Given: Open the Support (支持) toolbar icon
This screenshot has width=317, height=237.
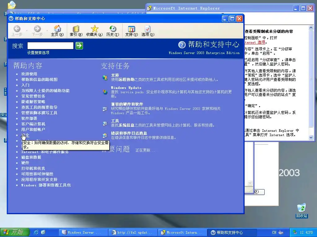Looking at the screenshot, I should 131,29.
